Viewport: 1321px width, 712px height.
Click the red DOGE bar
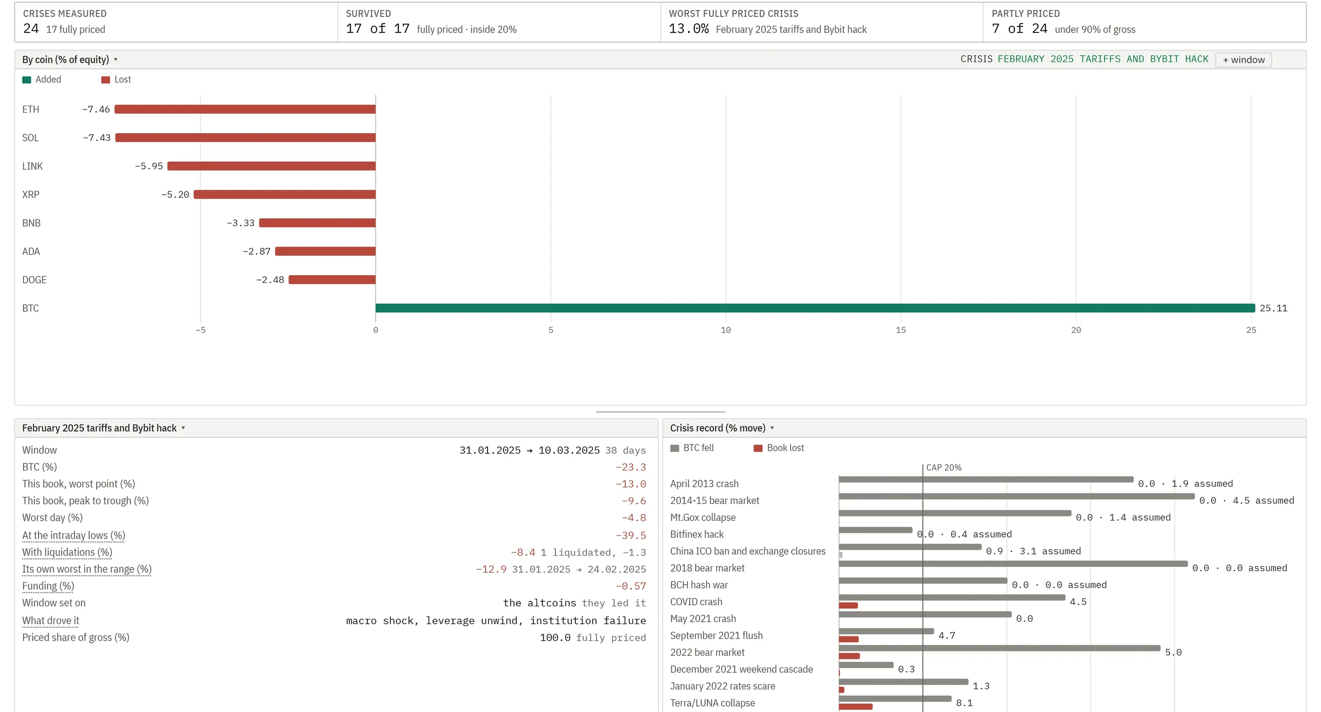pyautogui.click(x=332, y=280)
